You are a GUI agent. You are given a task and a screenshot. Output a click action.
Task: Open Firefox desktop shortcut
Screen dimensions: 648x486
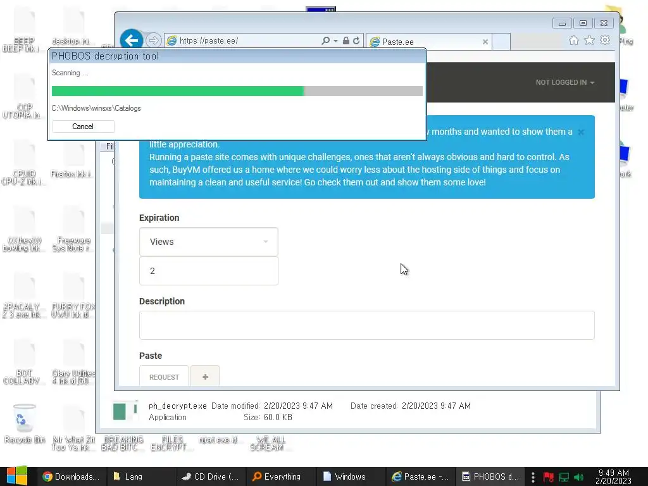[x=73, y=160]
